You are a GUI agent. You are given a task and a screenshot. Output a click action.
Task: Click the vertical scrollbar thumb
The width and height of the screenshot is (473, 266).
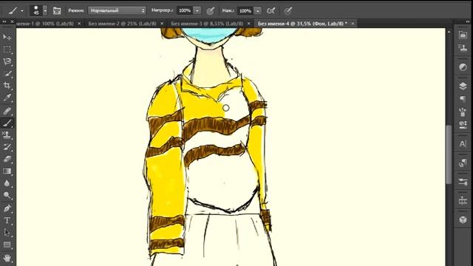point(449,154)
